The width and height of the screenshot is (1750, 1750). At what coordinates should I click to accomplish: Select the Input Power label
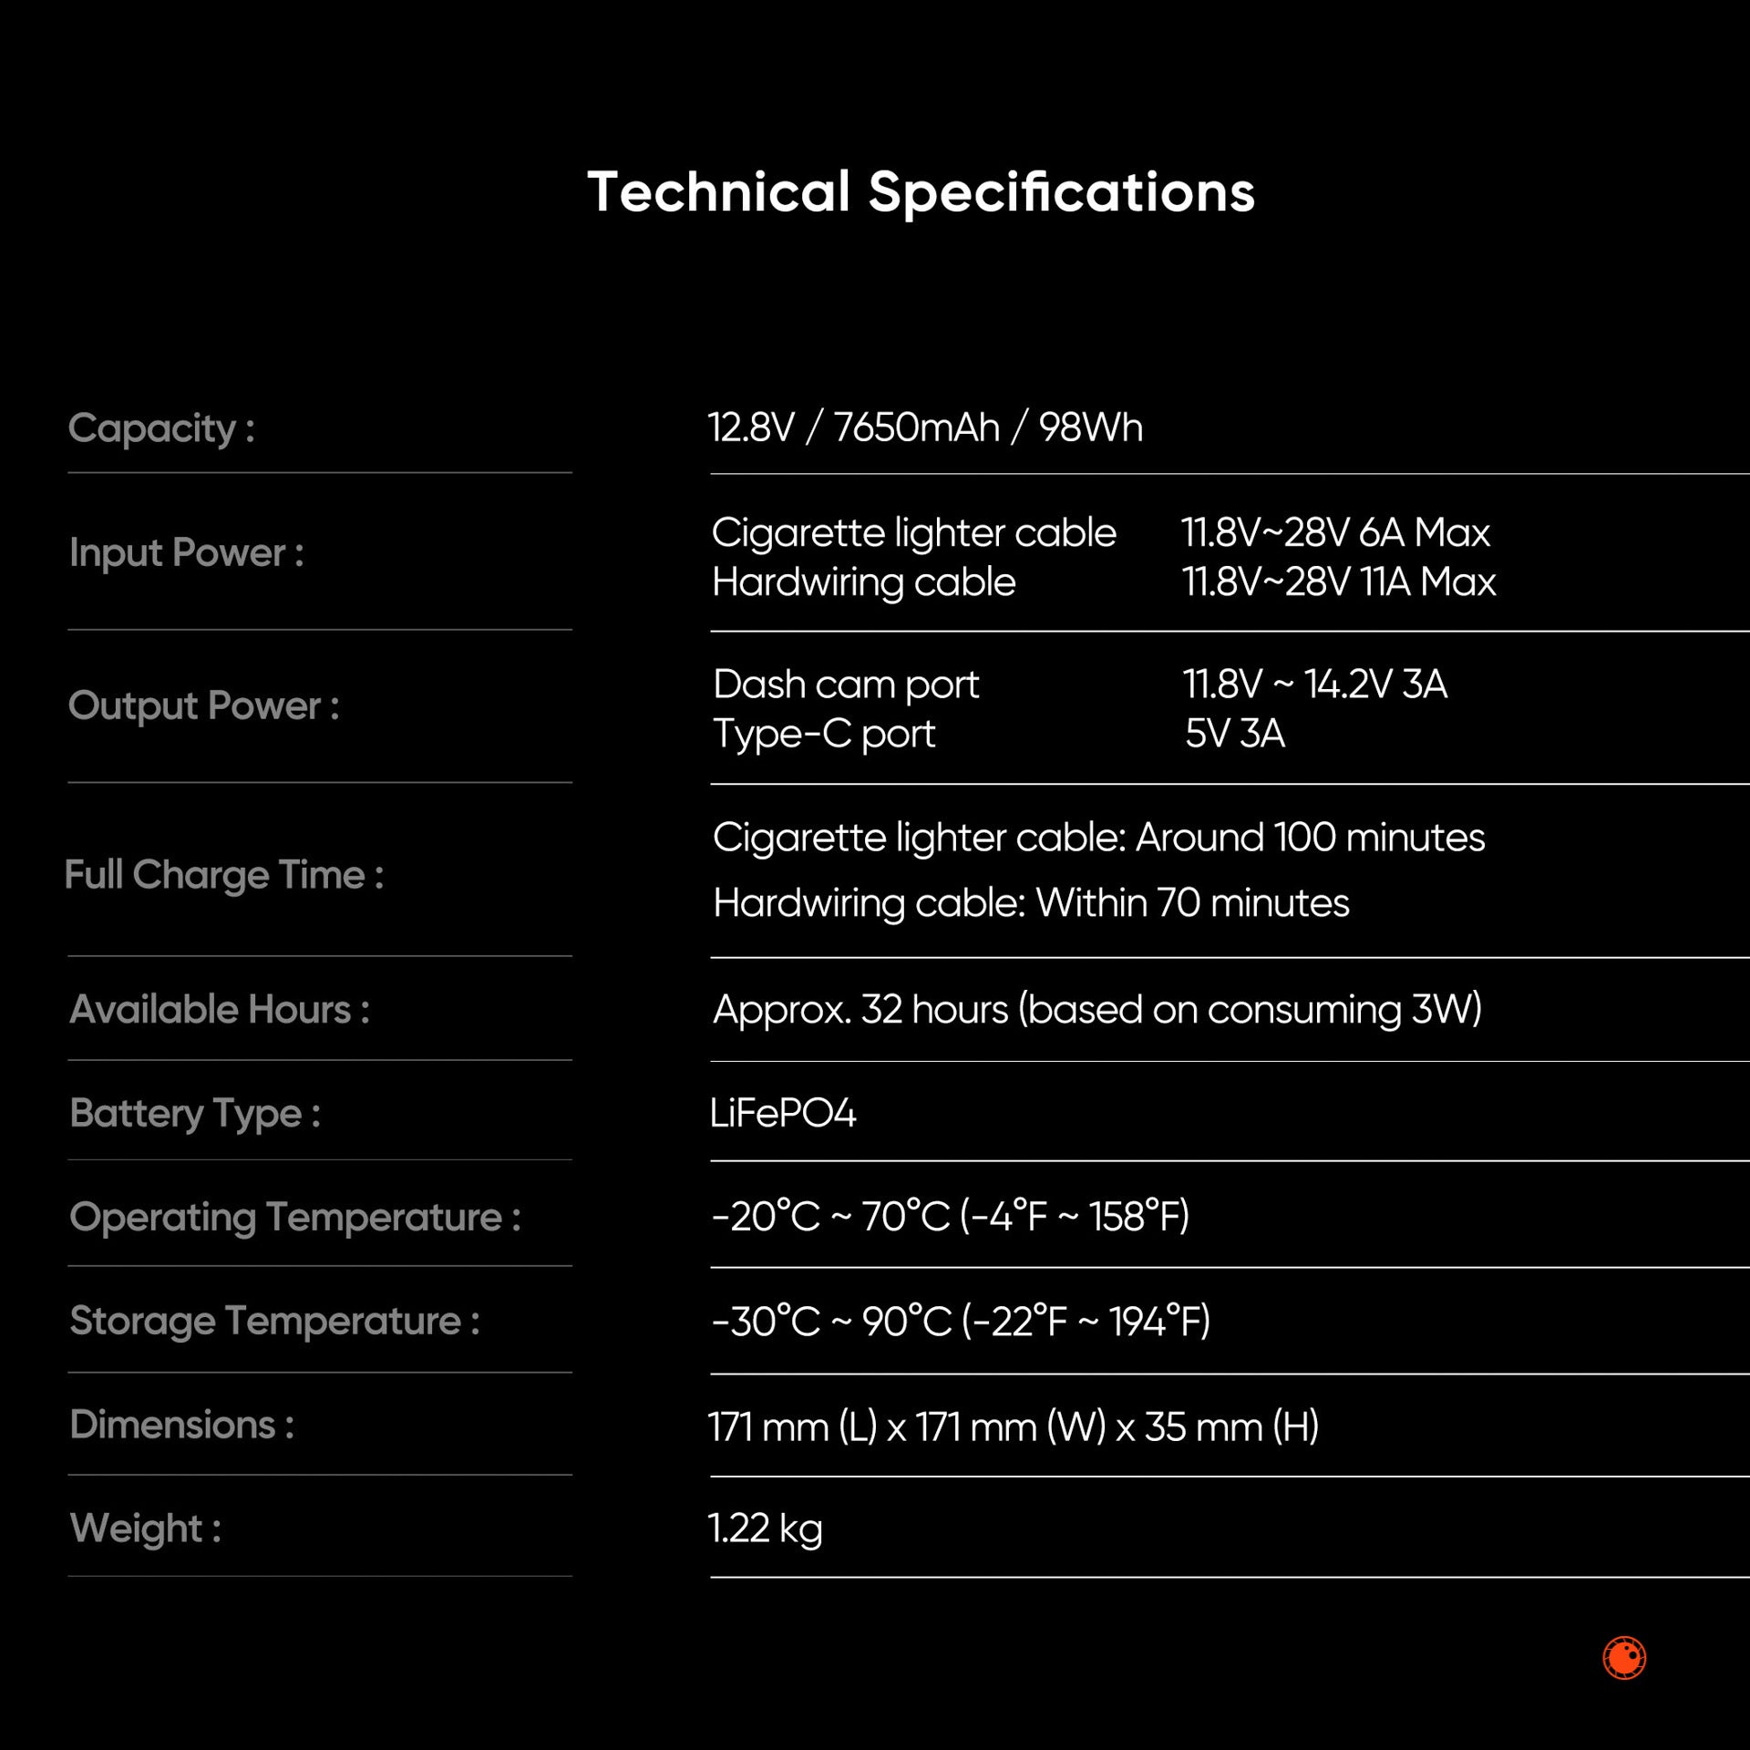tap(187, 552)
